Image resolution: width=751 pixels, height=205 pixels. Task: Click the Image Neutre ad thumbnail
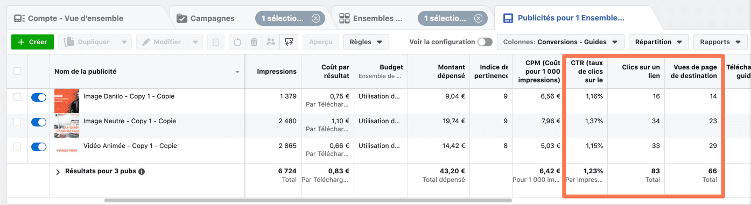(x=67, y=125)
